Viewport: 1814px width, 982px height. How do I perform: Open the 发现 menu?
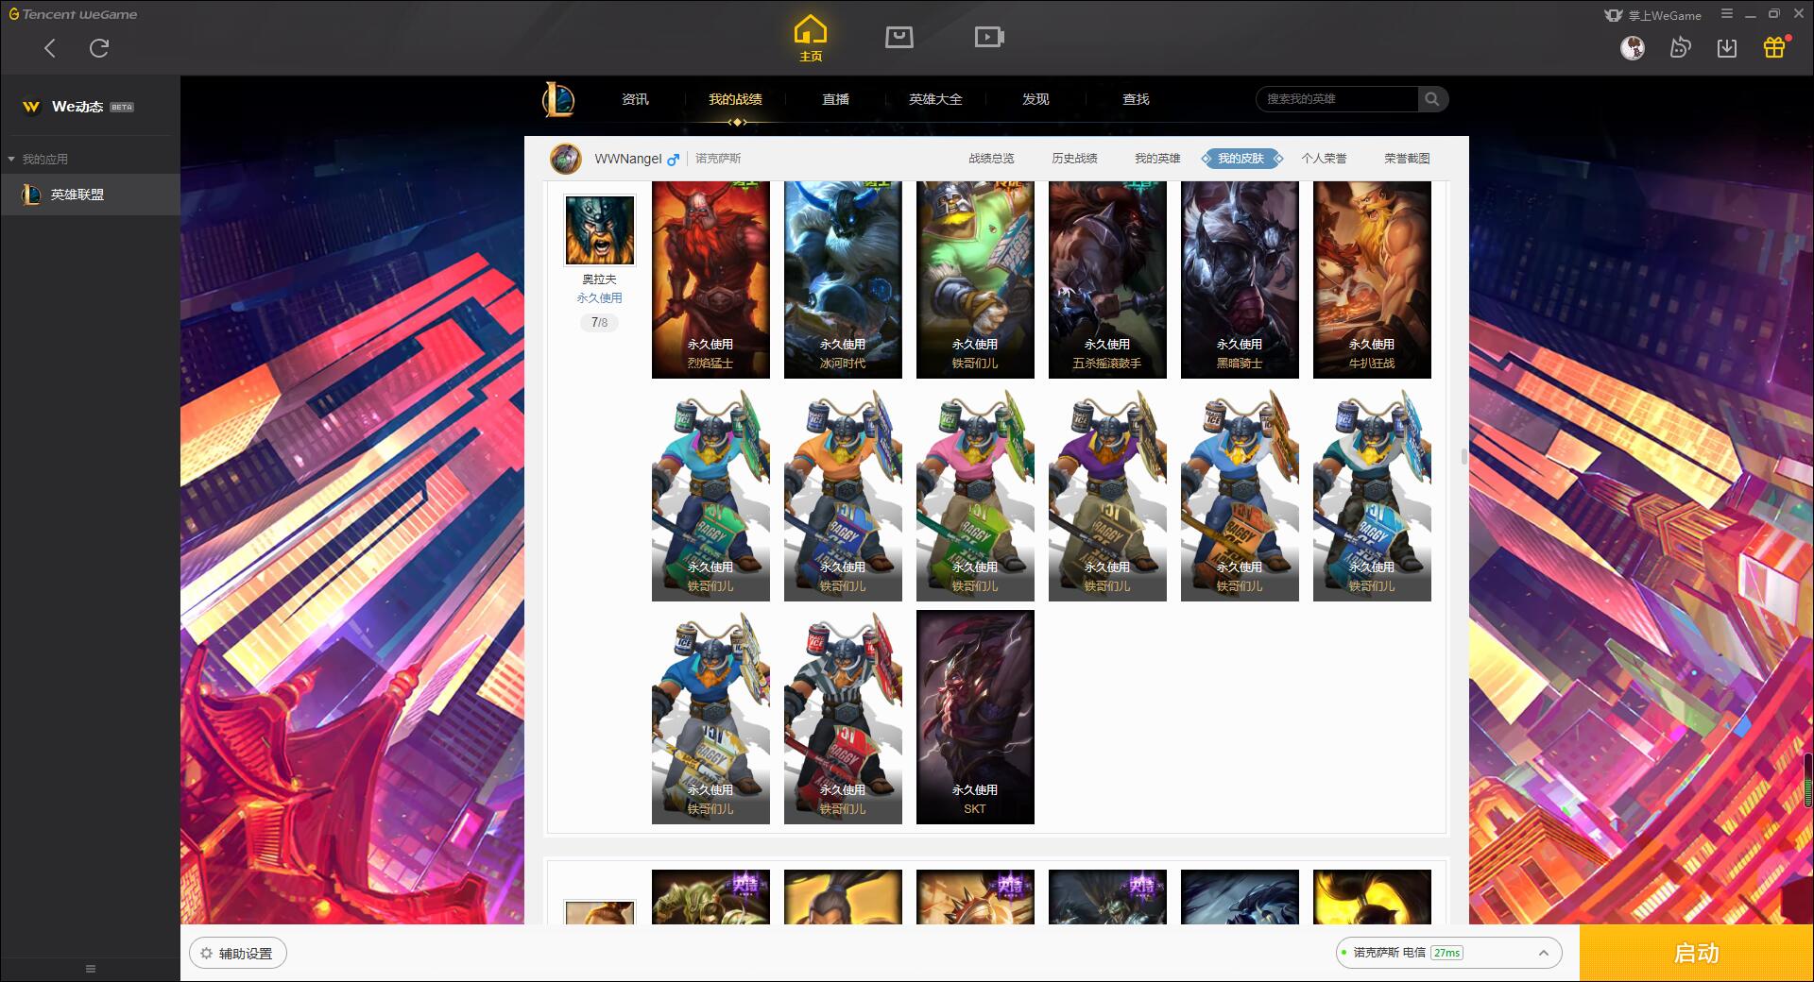[1035, 99]
